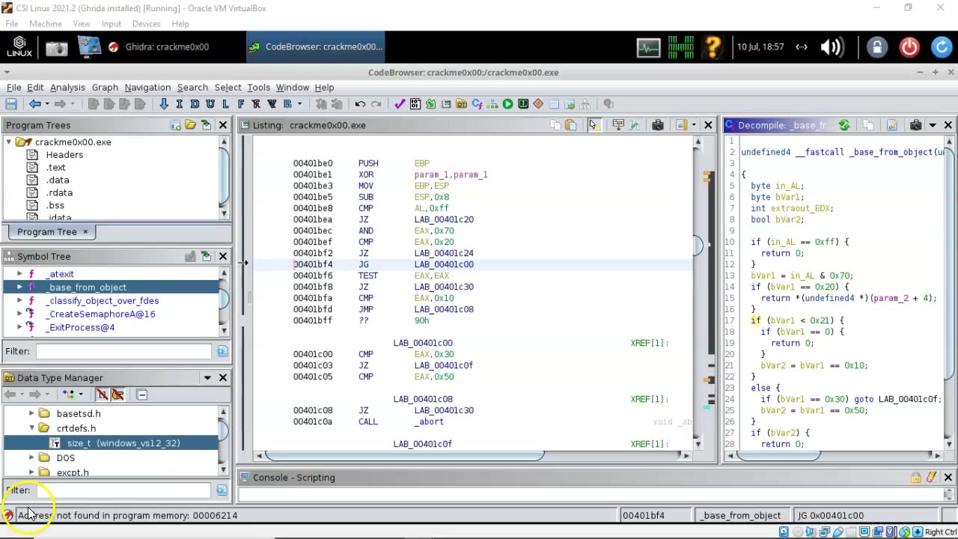Collapse all in Data Type Manager
The width and height of the screenshot is (958, 539).
[x=142, y=395]
